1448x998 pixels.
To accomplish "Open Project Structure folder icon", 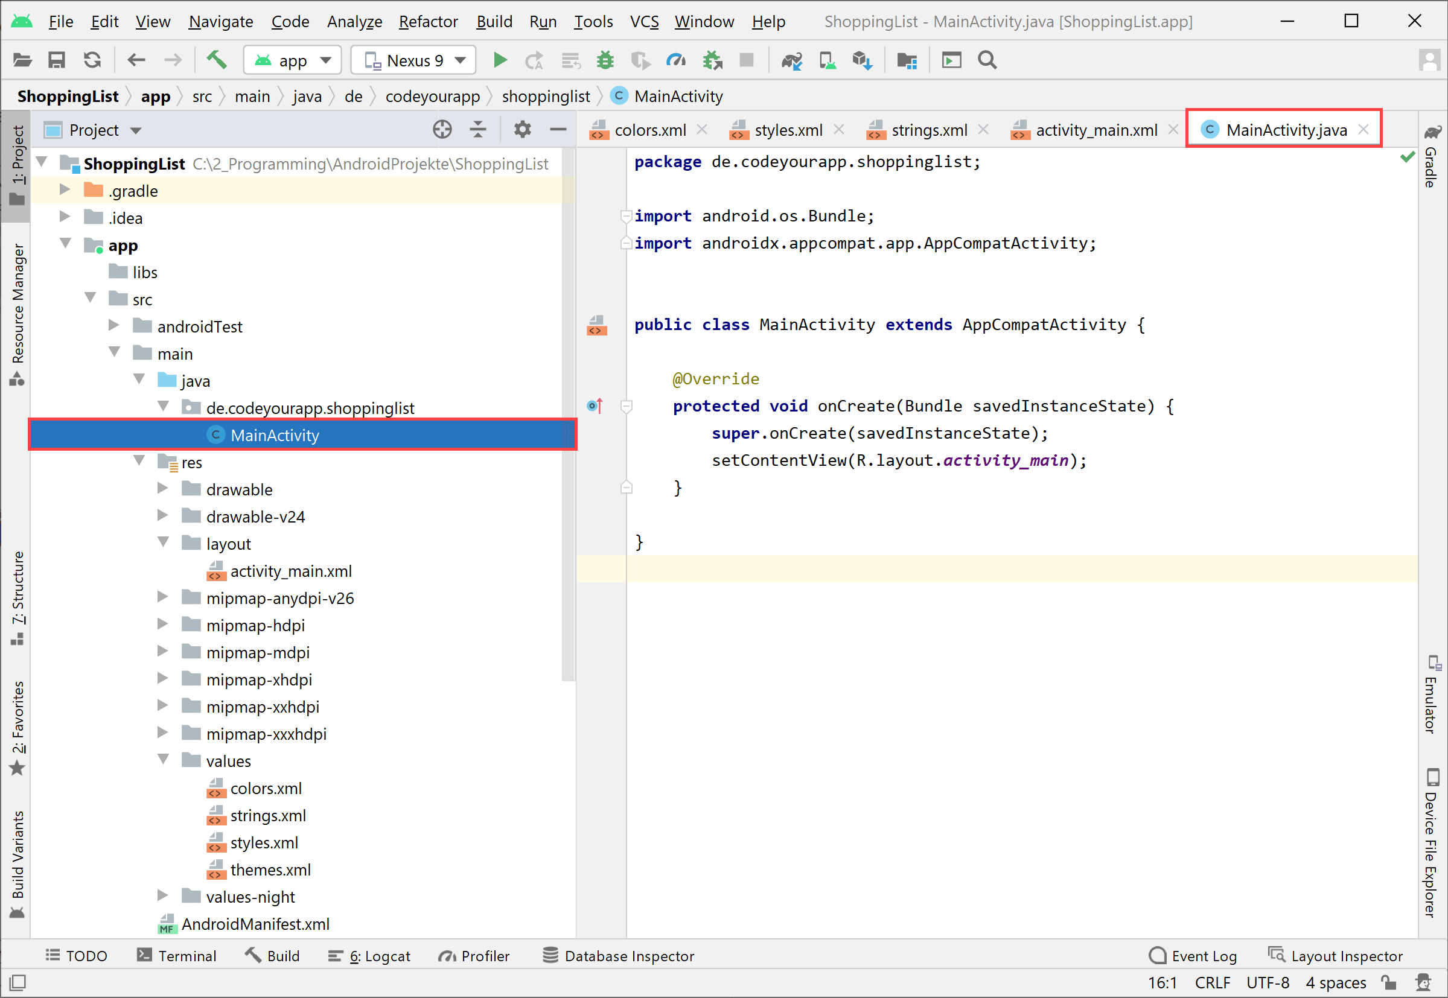I will 907,61.
